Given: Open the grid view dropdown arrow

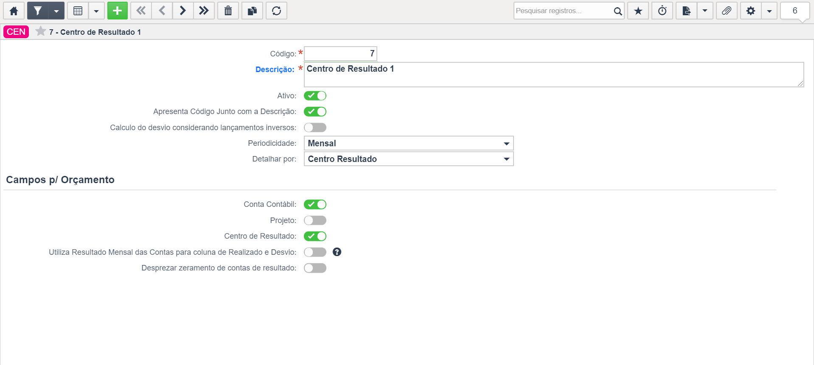Looking at the screenshot, I should [x=96, y=11].
